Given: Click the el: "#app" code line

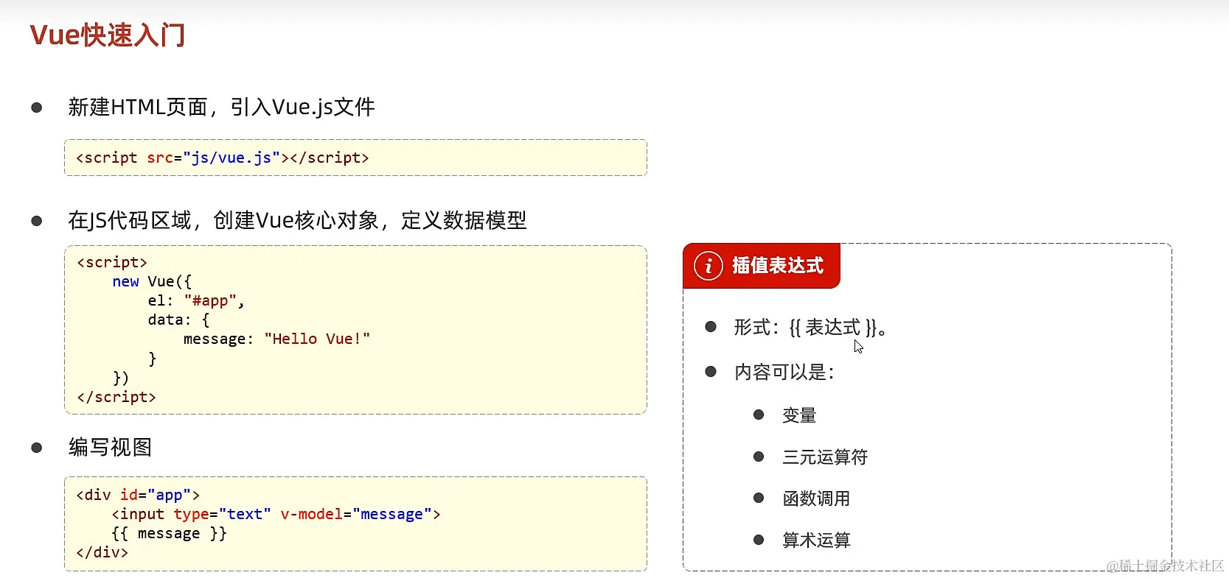Looking at the screenshot, I should pos(196,300).
